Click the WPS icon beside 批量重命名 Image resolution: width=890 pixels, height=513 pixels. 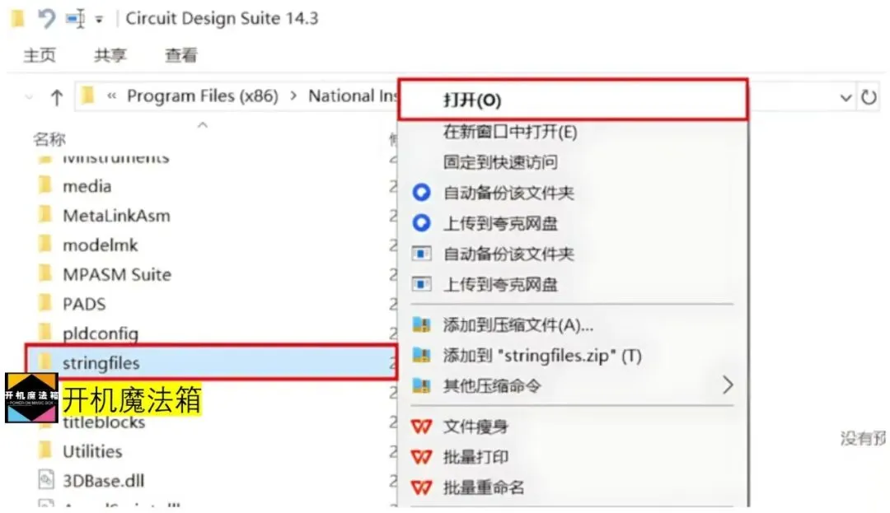[421, 487]
